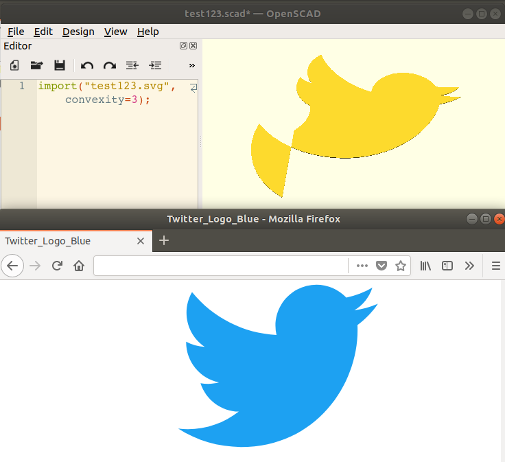
Task: Toggle the Firefox sidebar
Action: click(x=447, y=266)
